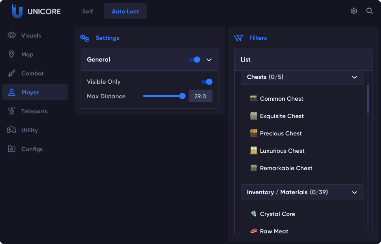This screenshot has width=381, height=244.
Task: Click the Combat sword icon
Action: [x=12, y=73]
